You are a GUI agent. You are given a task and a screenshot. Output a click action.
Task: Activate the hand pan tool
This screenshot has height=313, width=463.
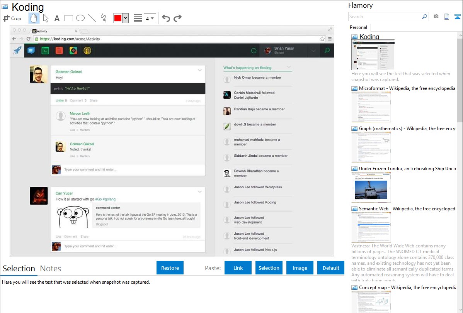(34, 18)
